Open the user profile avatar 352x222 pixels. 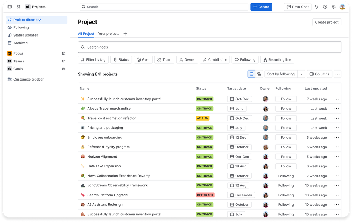point(342,7)
